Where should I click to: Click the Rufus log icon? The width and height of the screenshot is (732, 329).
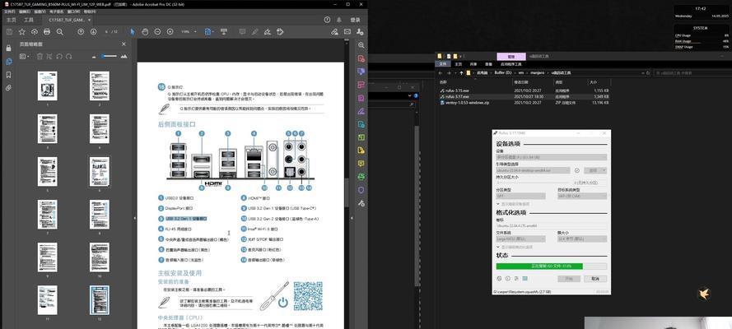coord(525,278)
